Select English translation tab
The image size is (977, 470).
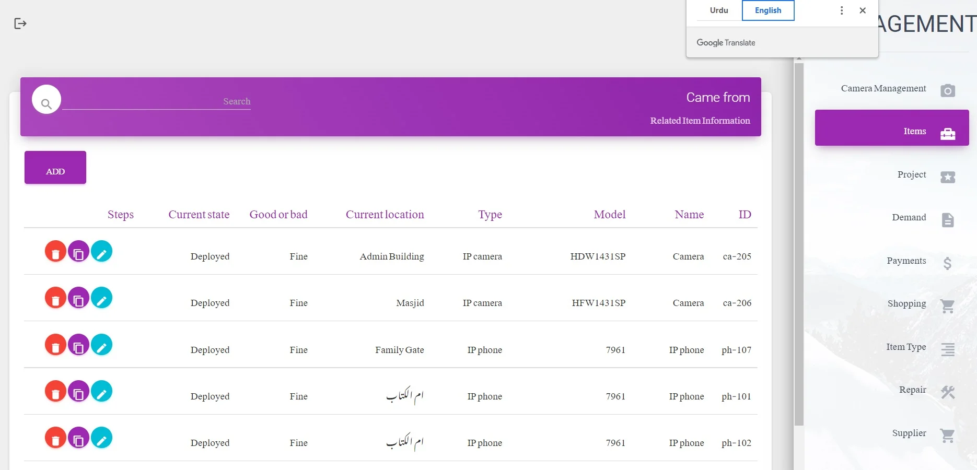[x=767, y=10]
